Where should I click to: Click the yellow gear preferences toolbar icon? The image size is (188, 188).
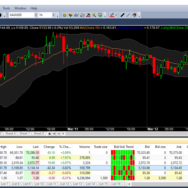tap(65, 15)
